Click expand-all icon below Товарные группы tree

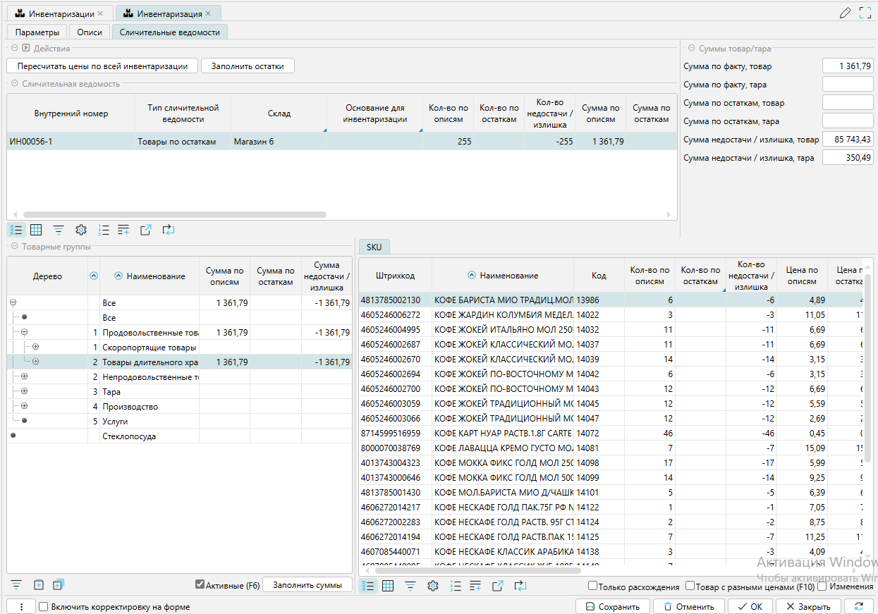(59, 584)
